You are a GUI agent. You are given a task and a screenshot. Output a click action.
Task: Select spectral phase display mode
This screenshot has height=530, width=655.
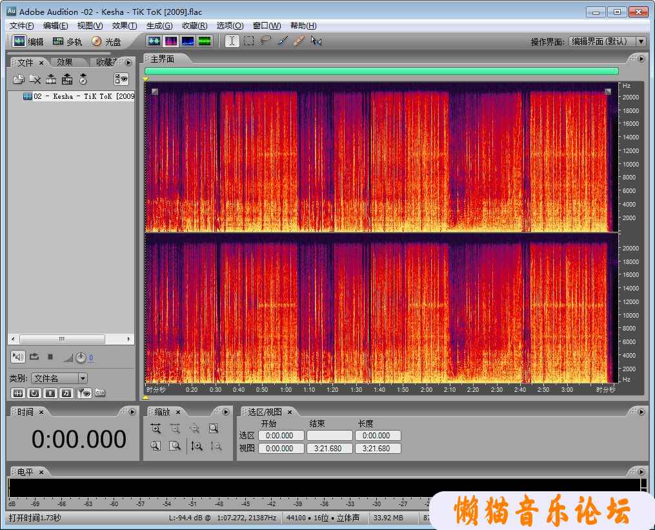(205, 41)
